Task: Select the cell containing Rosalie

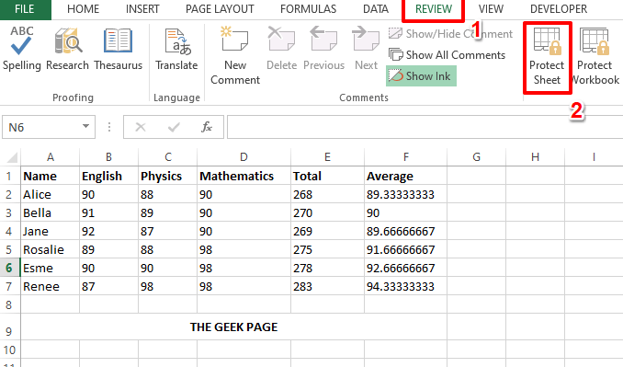Action: (x=50, y=249)
